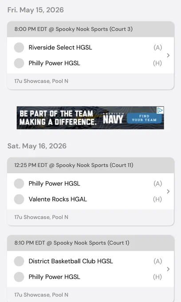Open Riverside Select HGSL team name
181x302 pixels.
click(60, 48)
